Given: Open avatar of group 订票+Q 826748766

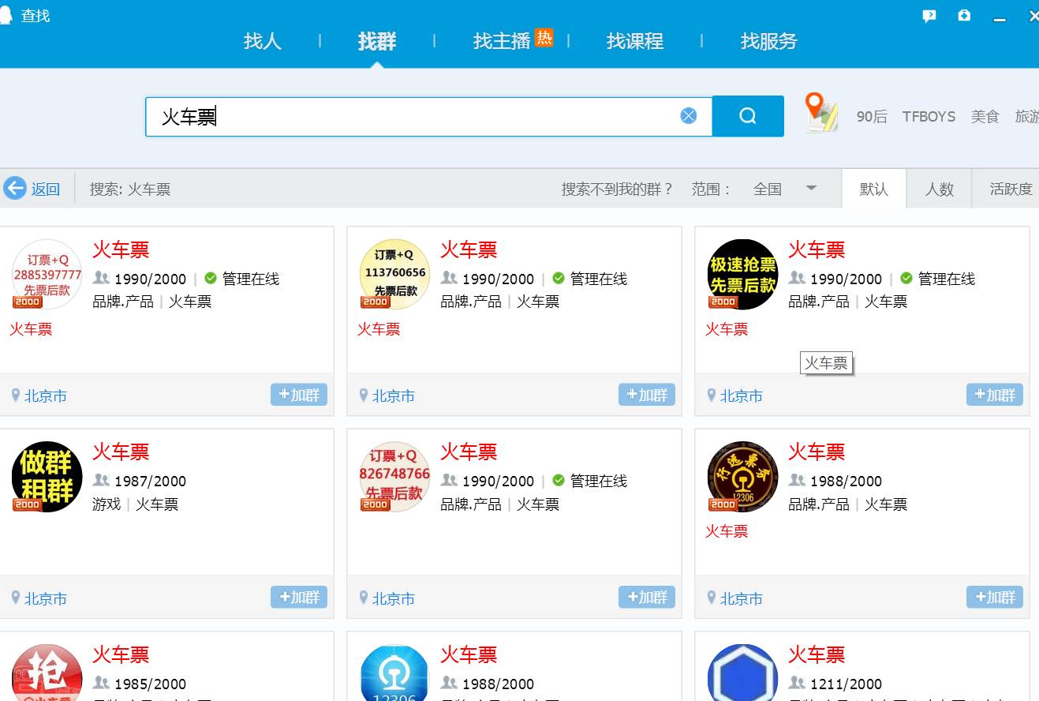Looking at the screenshot, I should (x=395, y=476).
